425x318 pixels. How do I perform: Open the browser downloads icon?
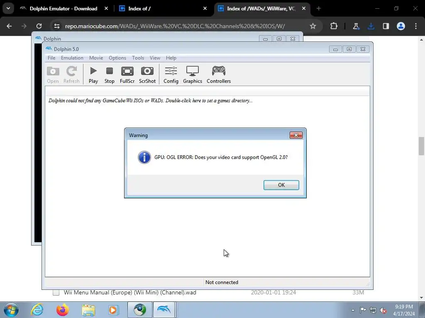(x=371, y=26)
